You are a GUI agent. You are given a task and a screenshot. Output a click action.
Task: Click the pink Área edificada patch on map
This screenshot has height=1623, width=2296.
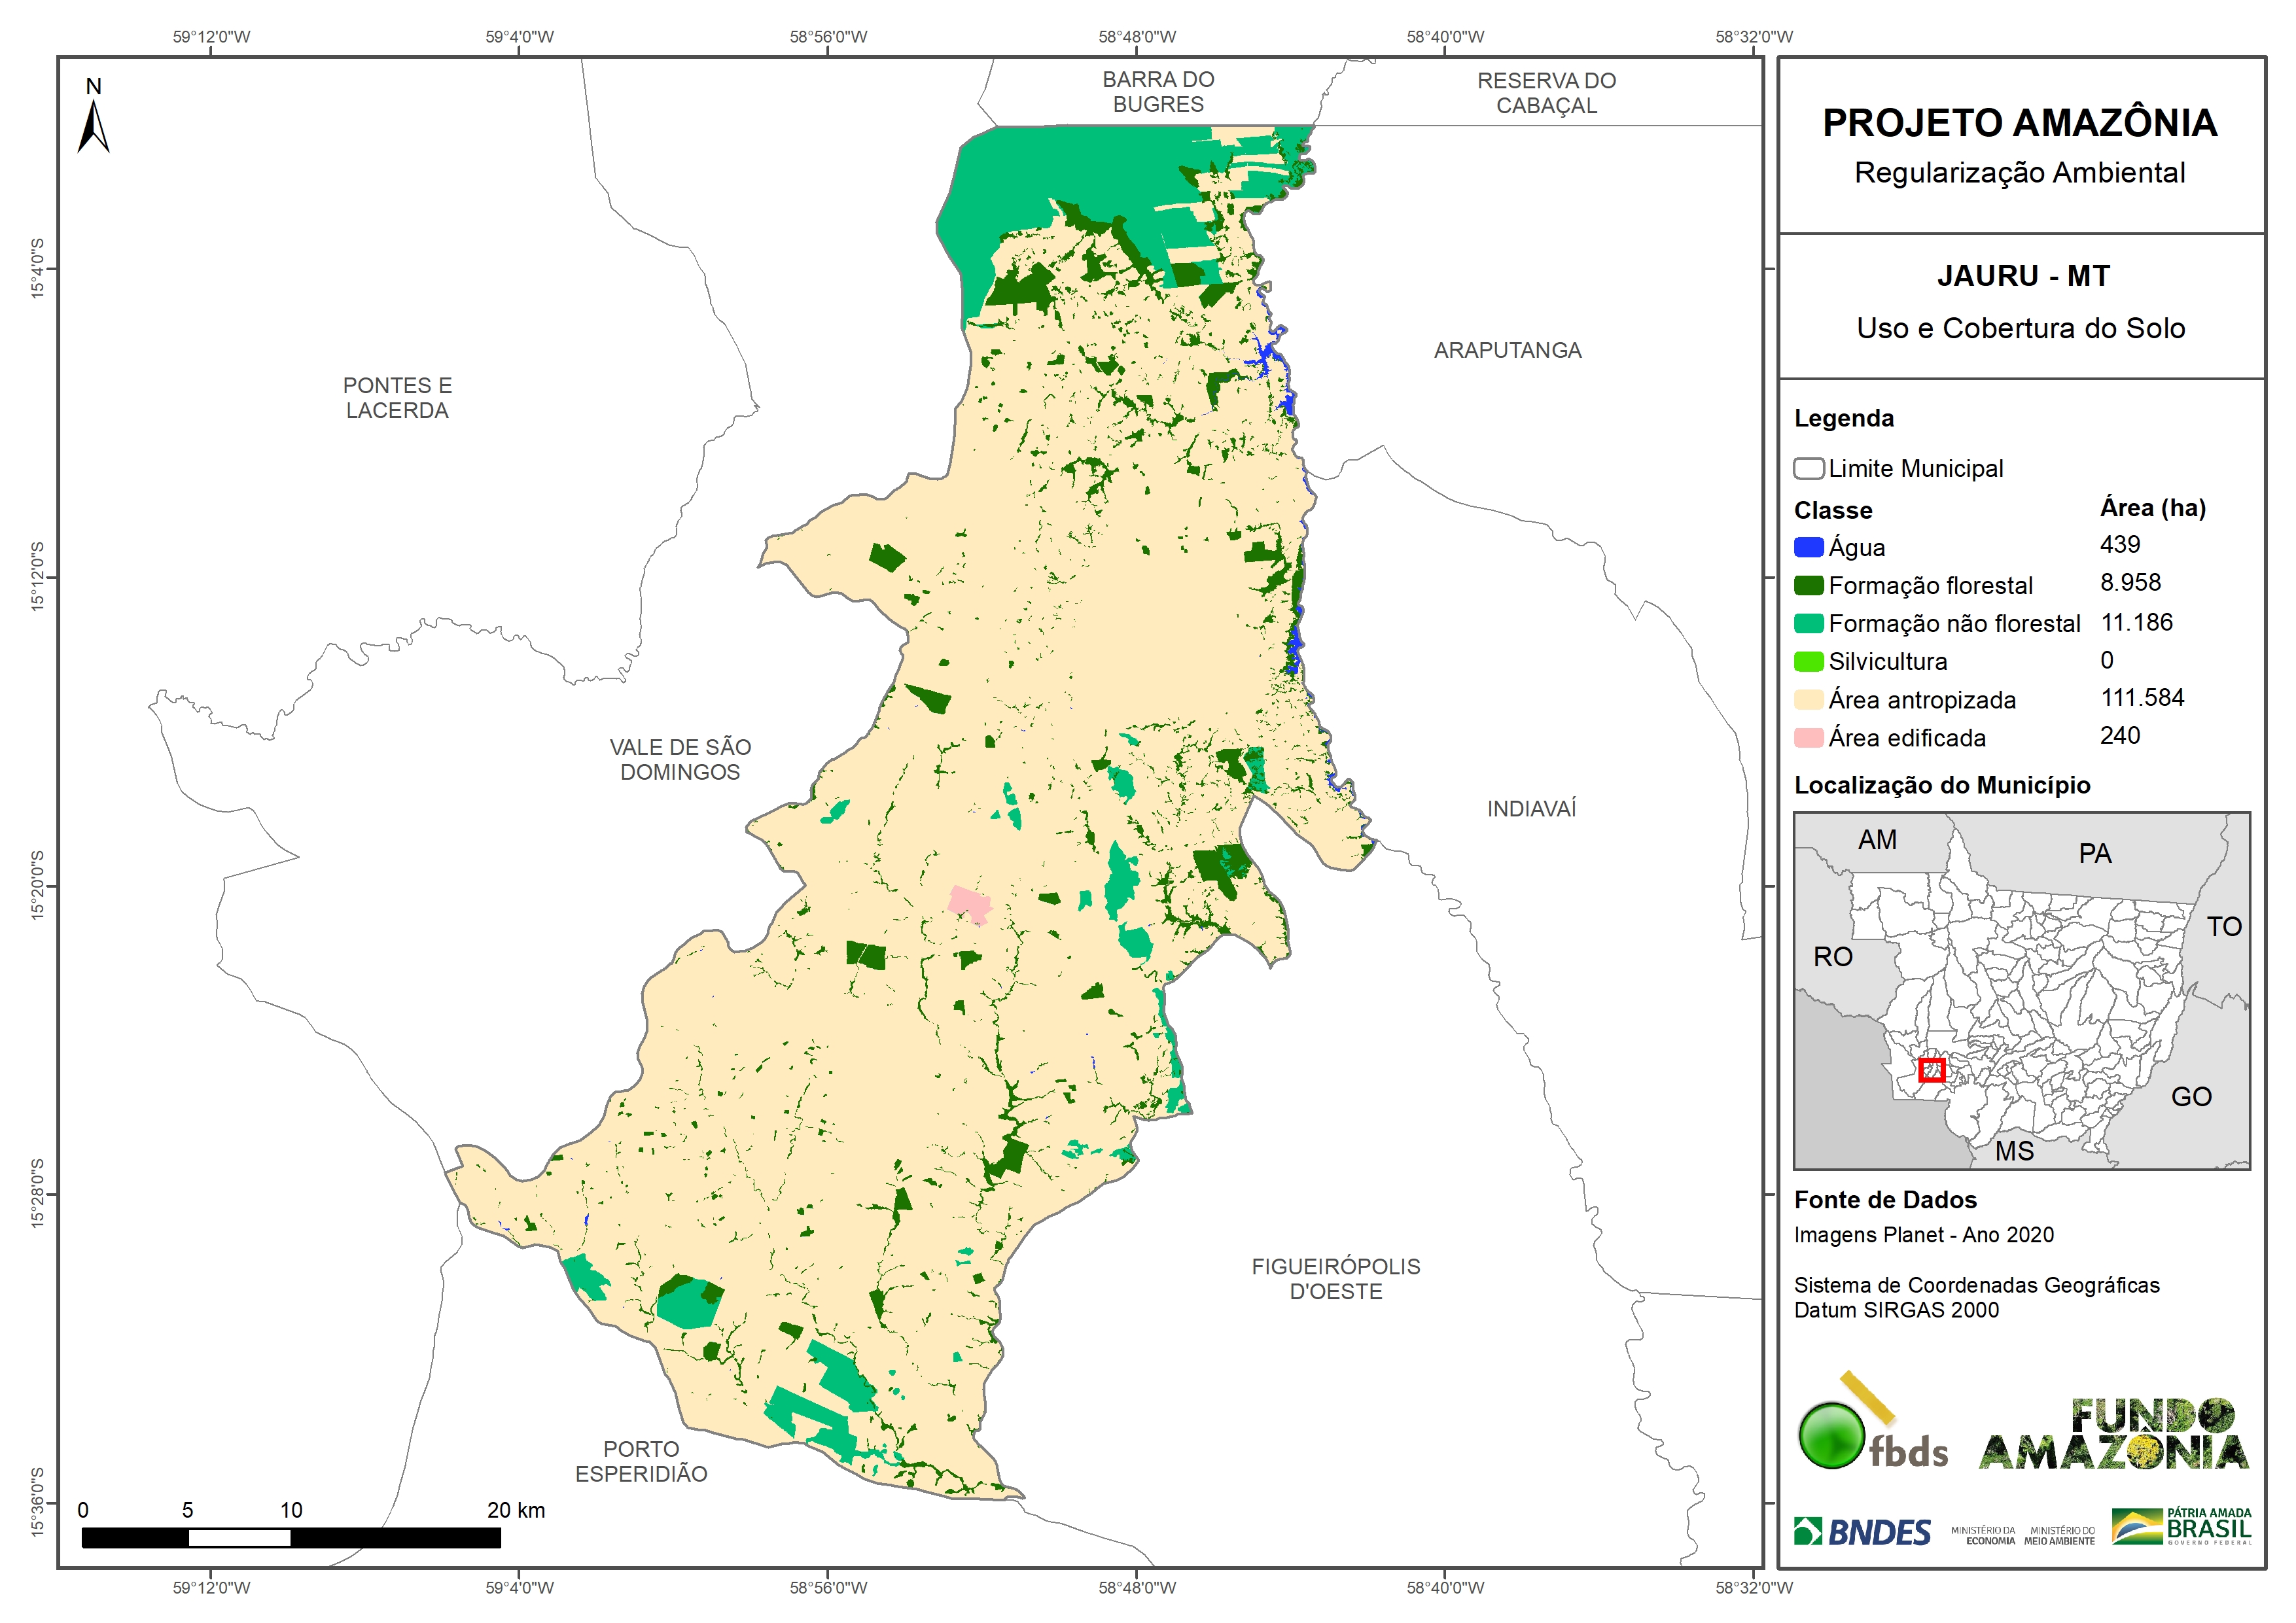(969, 904)
